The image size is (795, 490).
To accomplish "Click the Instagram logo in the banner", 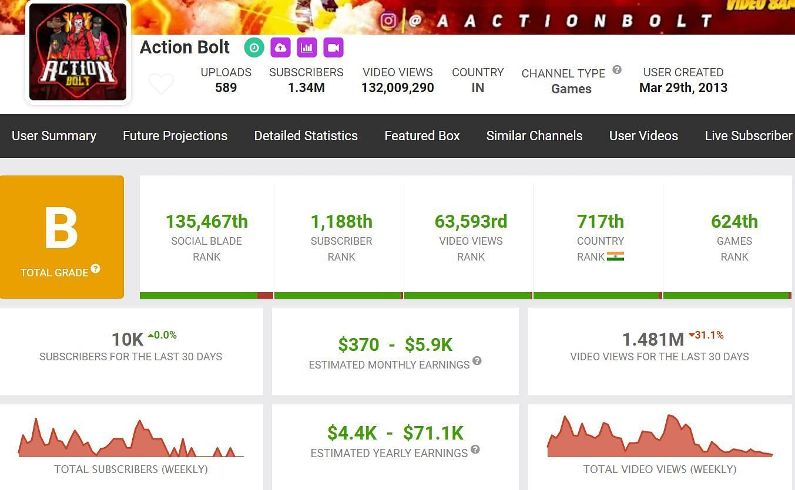I will pyautogui.click(x=388, y=21).
